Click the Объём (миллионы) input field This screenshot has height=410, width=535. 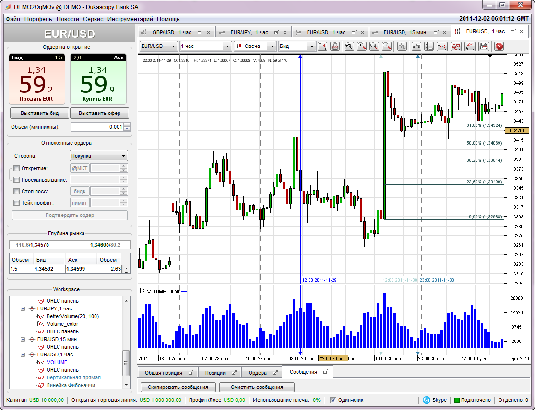(x=97, y=127)
